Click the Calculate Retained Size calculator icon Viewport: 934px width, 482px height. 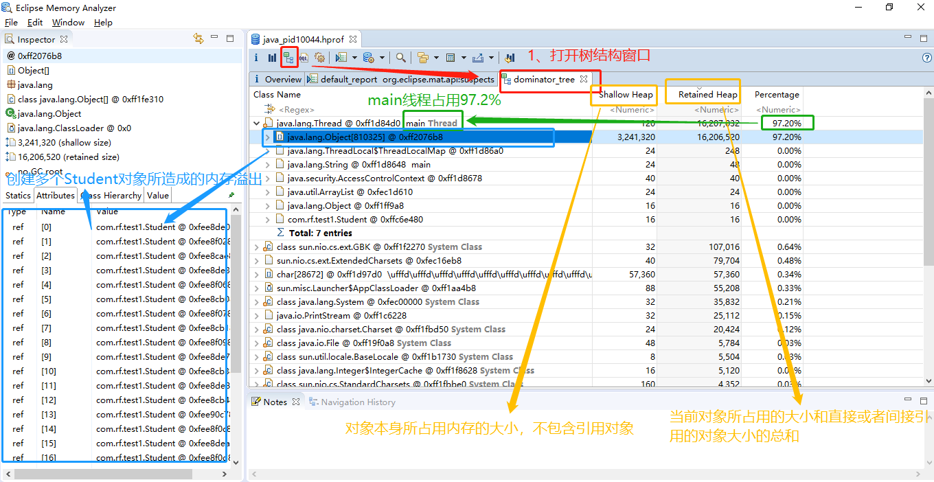[451, 58]
